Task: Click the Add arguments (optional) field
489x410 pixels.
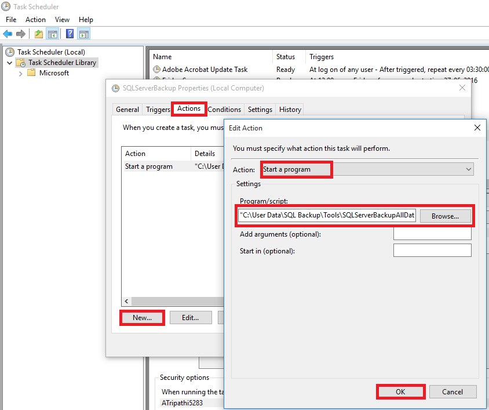Action: tap(432, 234)
